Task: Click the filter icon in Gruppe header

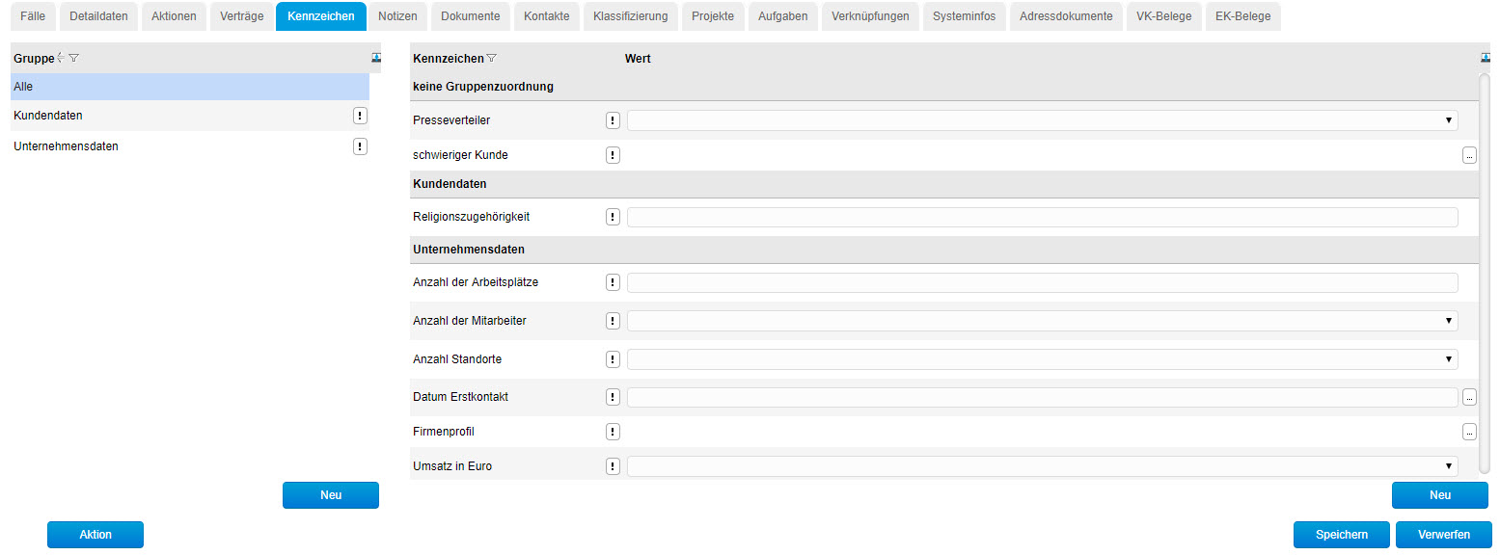Action: 73,59
